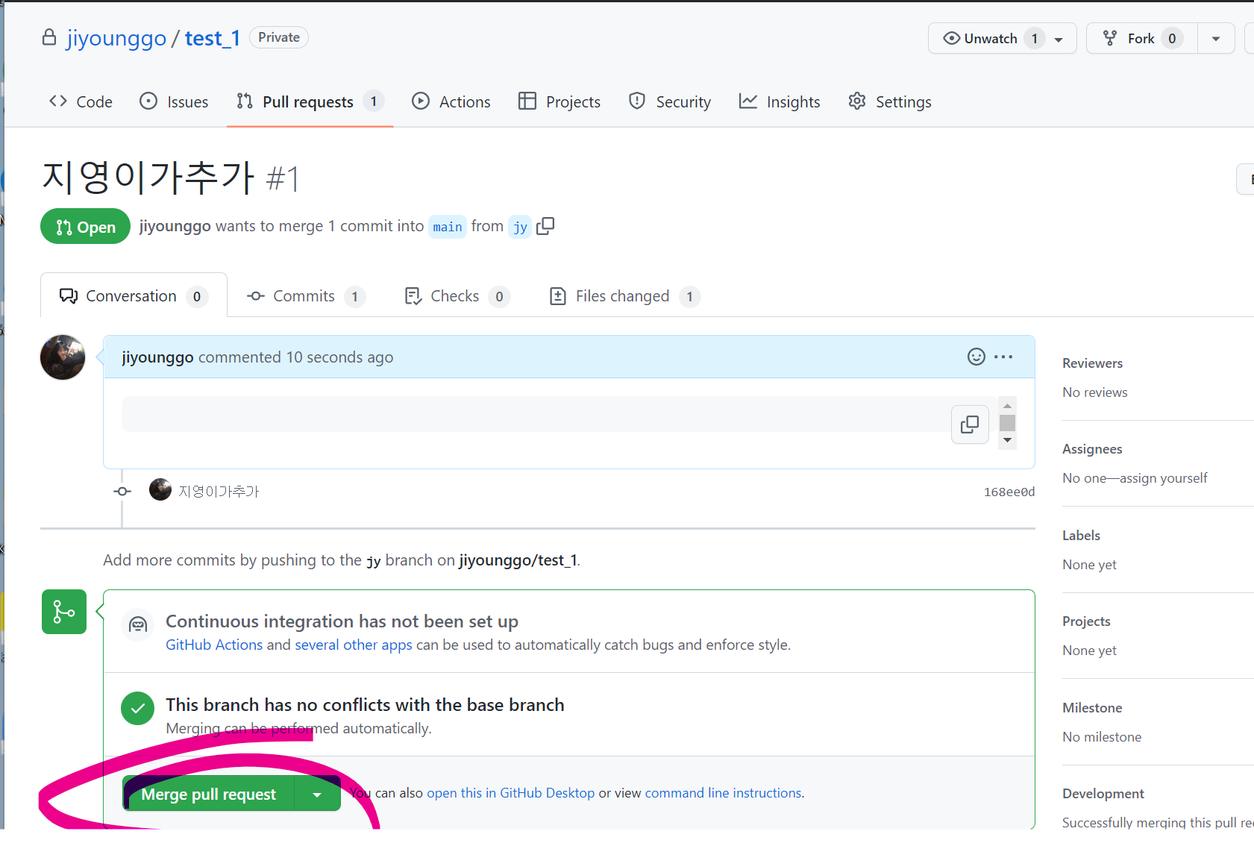Image resolution: width=1254 pixels, height=846 pixels.
Task: Copy the jy branch name icon
Action: 545,226
